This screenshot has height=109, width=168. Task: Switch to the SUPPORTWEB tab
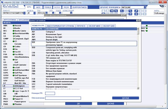click(x=79, y=7)
